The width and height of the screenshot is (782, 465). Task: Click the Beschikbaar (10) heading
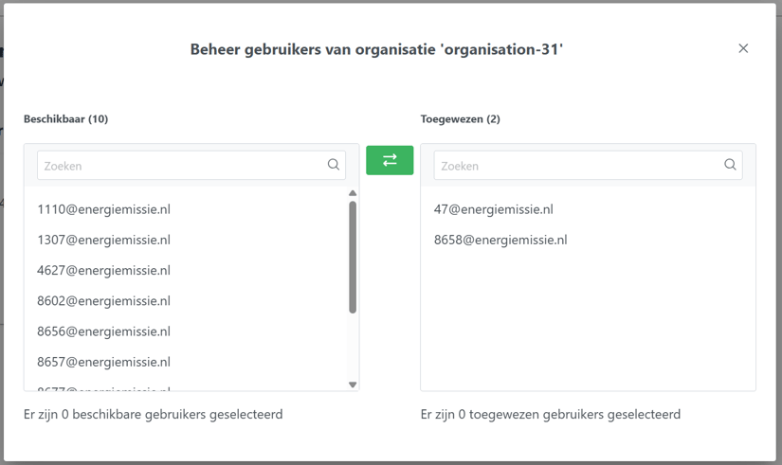pyautogui.click(x=66, y=119)
